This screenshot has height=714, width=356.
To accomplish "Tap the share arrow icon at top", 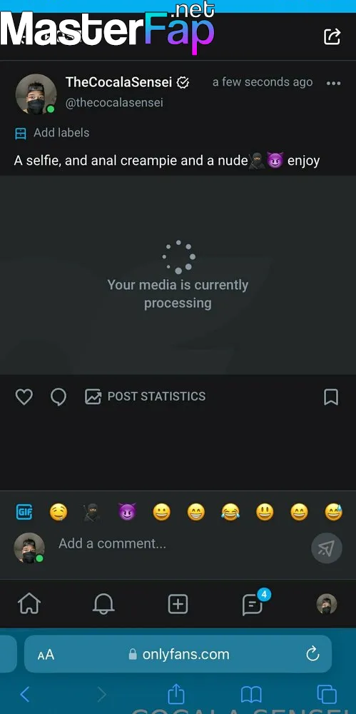I will pos(332,36).
